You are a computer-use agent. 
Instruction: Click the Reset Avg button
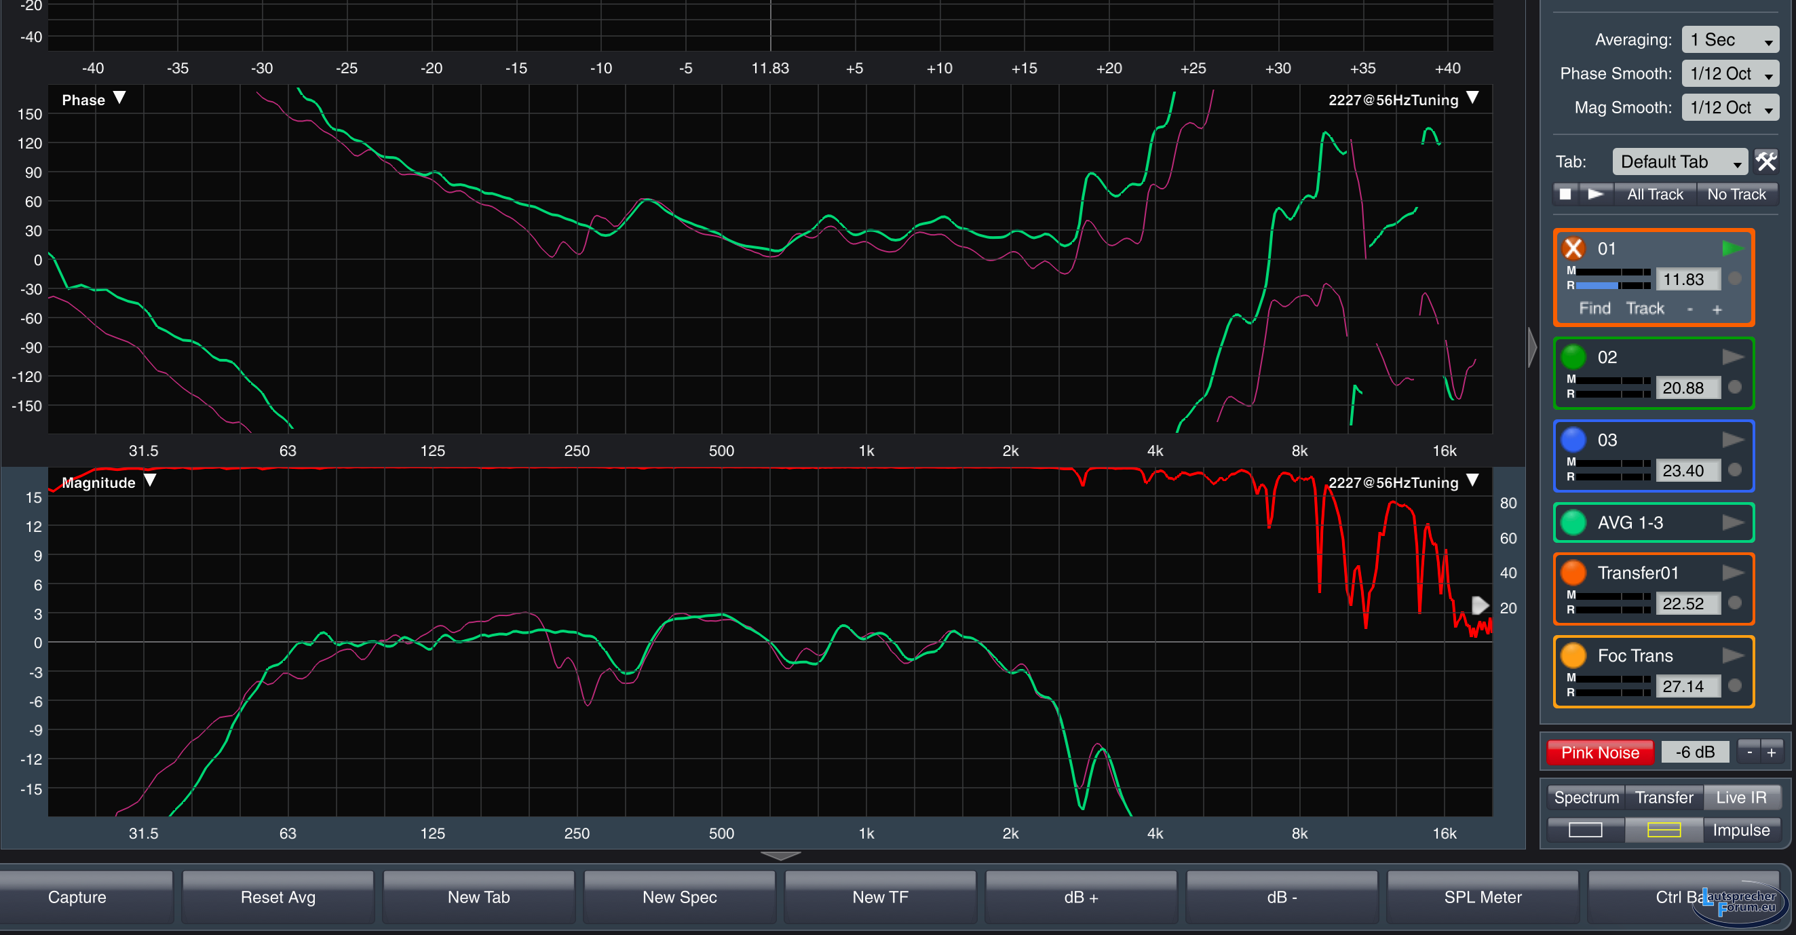[278, 898]
